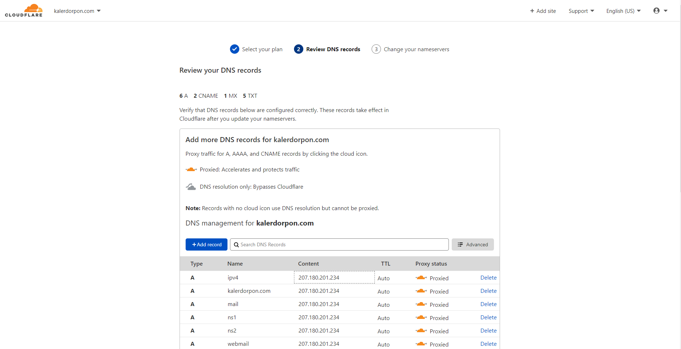Open the Support dropdown menu
681x349 pixels.
581,11
